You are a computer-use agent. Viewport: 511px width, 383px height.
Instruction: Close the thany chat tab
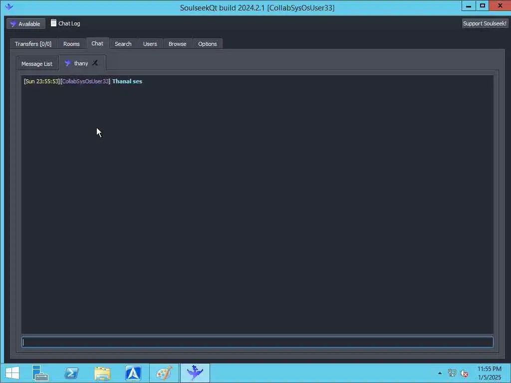coord(95,63)
